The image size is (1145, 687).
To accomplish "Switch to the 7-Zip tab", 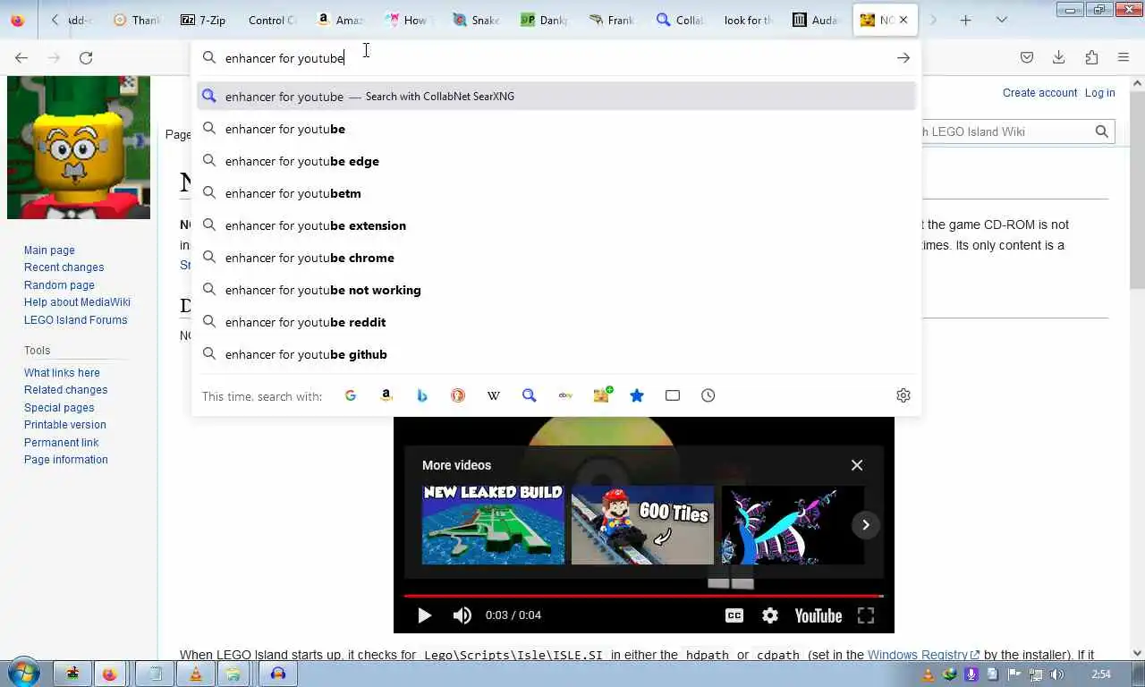I will (204, 20).
